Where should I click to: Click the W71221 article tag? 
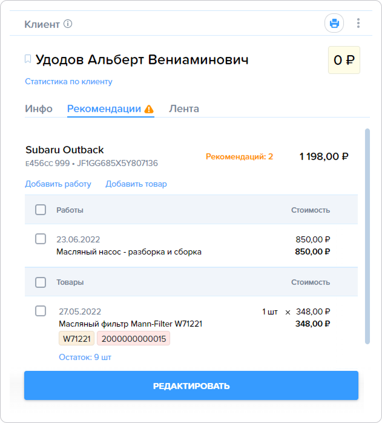[76, 339]
